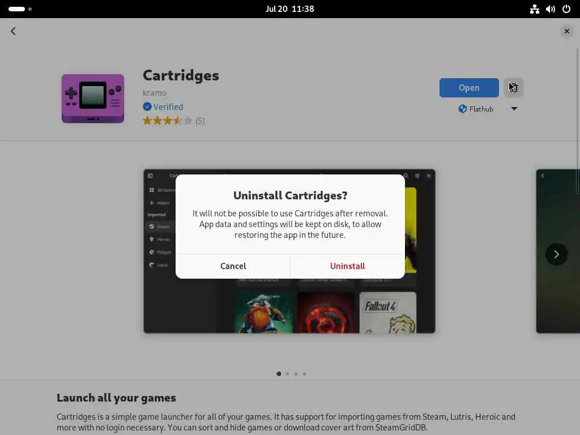Select the third carousel page dot

[296, 374]
